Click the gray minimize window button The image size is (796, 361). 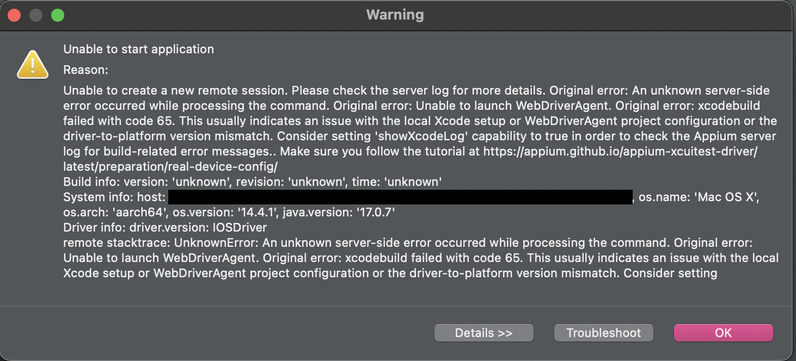[x=36, y=15]
